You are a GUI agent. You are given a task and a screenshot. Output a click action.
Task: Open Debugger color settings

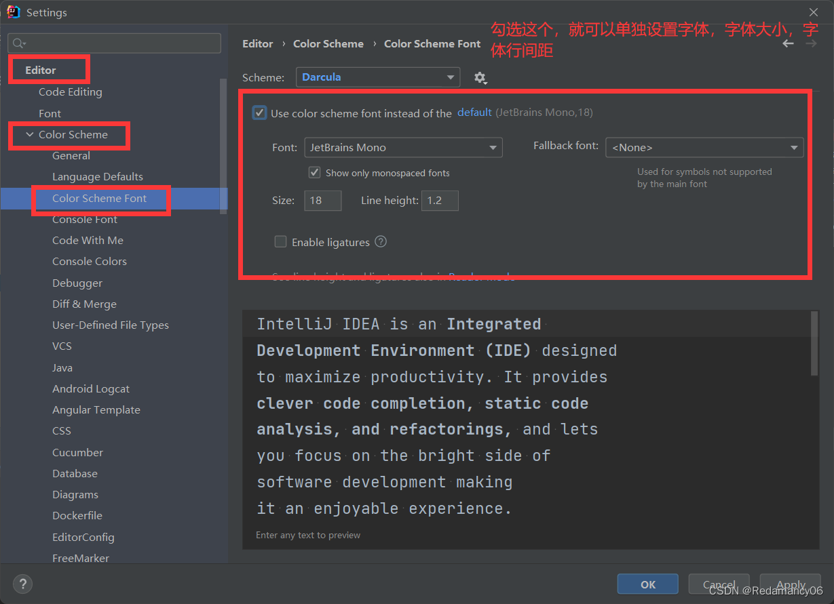click(x=77, y=283)
